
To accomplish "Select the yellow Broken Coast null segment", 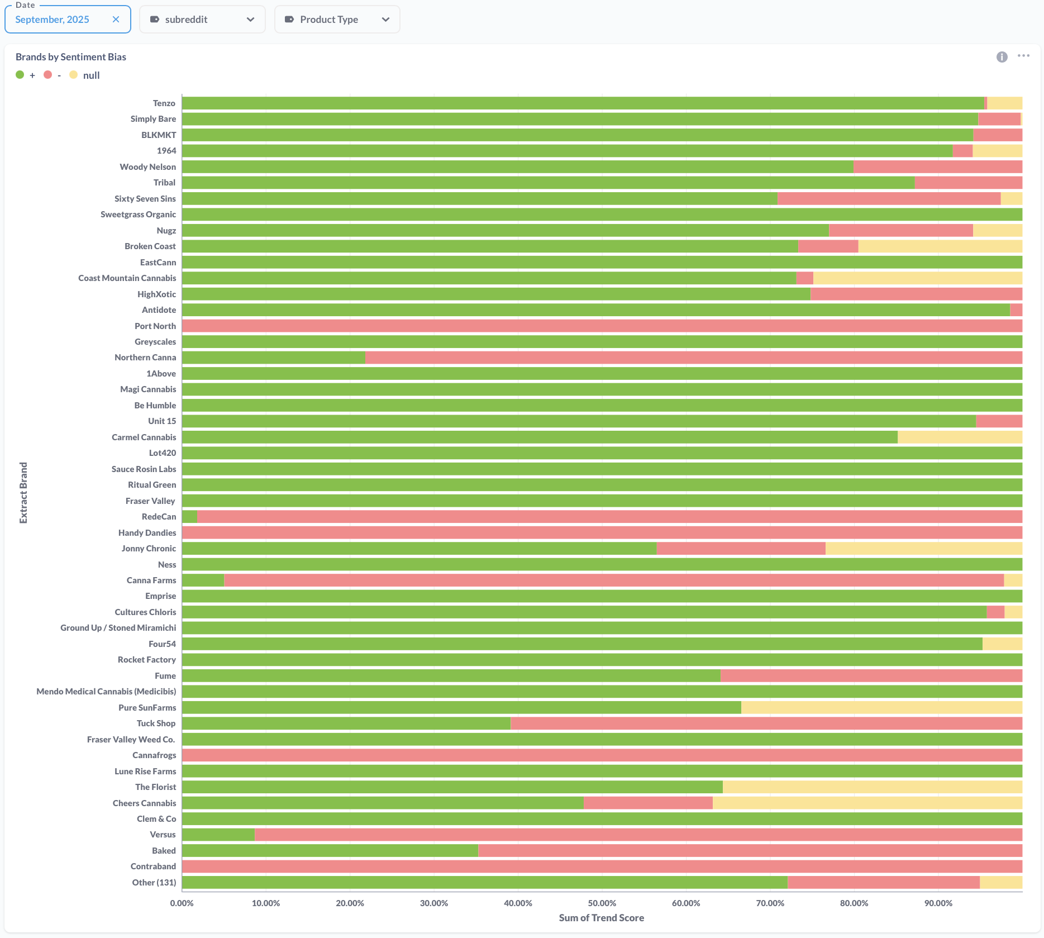I will [x=940, y=246].
